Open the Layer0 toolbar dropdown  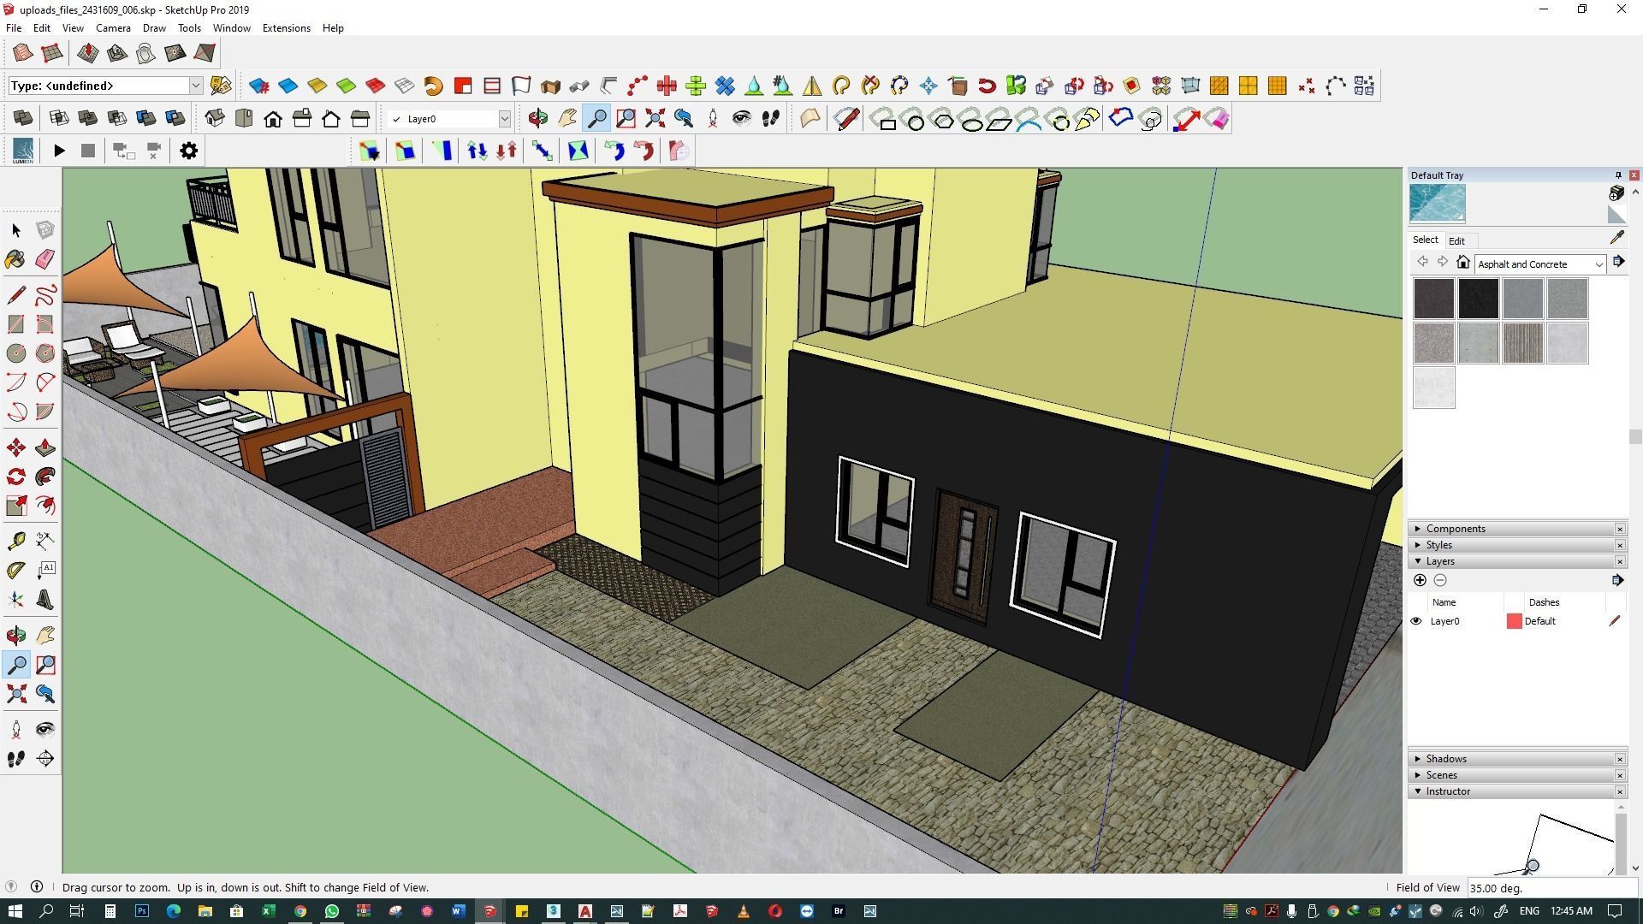click(504, 119)
